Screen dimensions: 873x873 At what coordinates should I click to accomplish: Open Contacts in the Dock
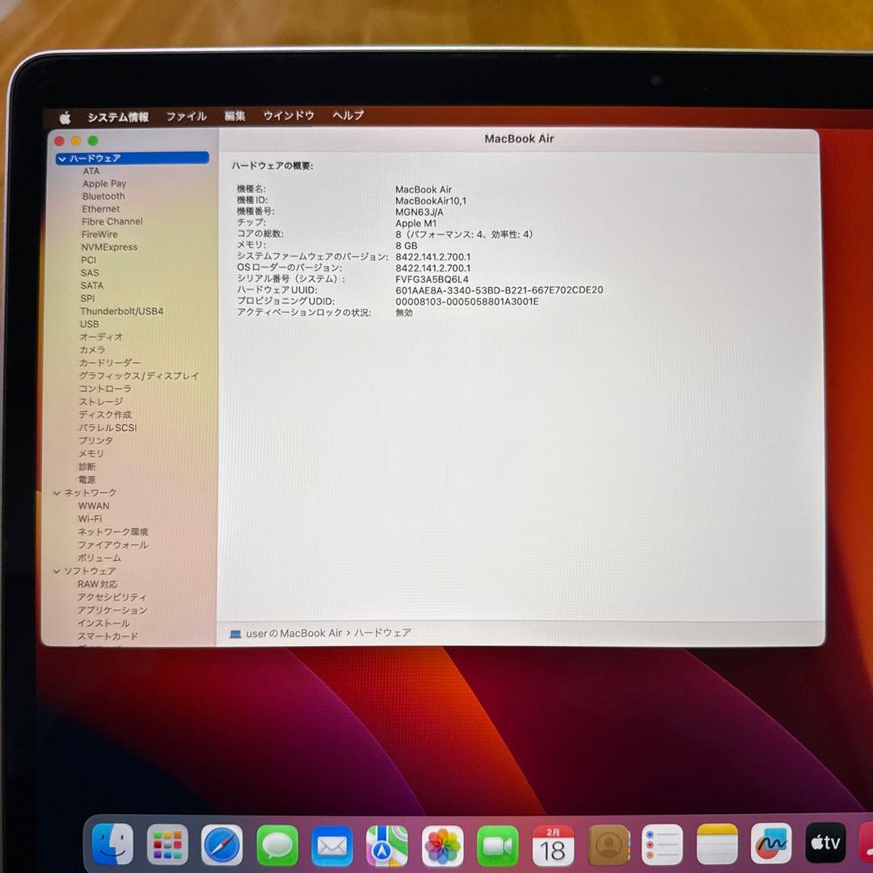(x=608, y=846)
